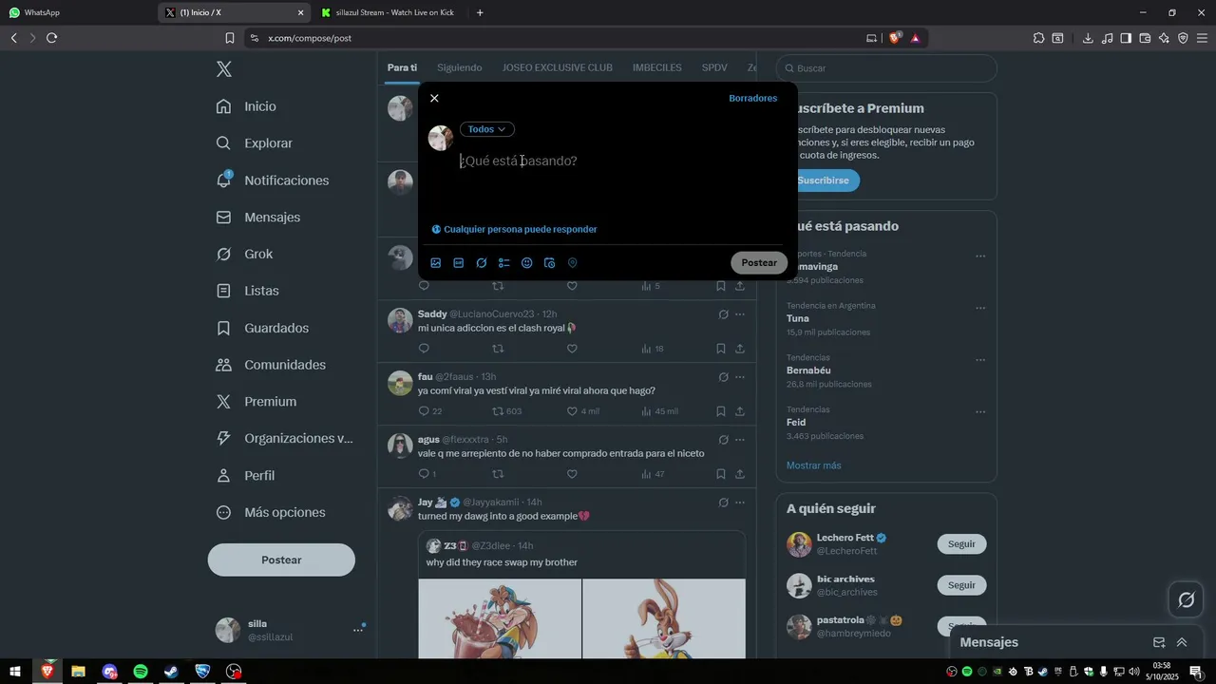
Task: Expand the Todos audience dropdown
Action: click(487, 129)
